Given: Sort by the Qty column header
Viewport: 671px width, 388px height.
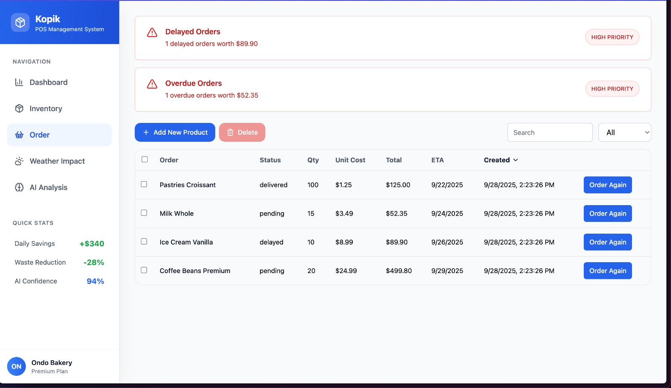Looking at the screenshot, I should (x=313, y=160).
